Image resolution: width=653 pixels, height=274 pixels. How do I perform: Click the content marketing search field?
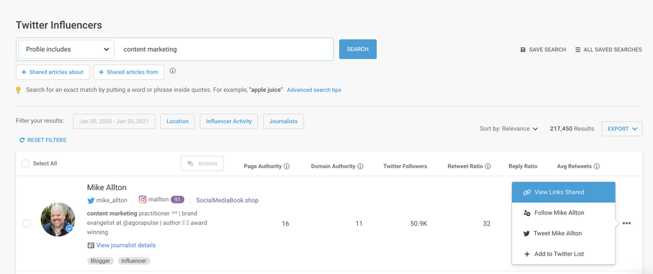point(226,49)
